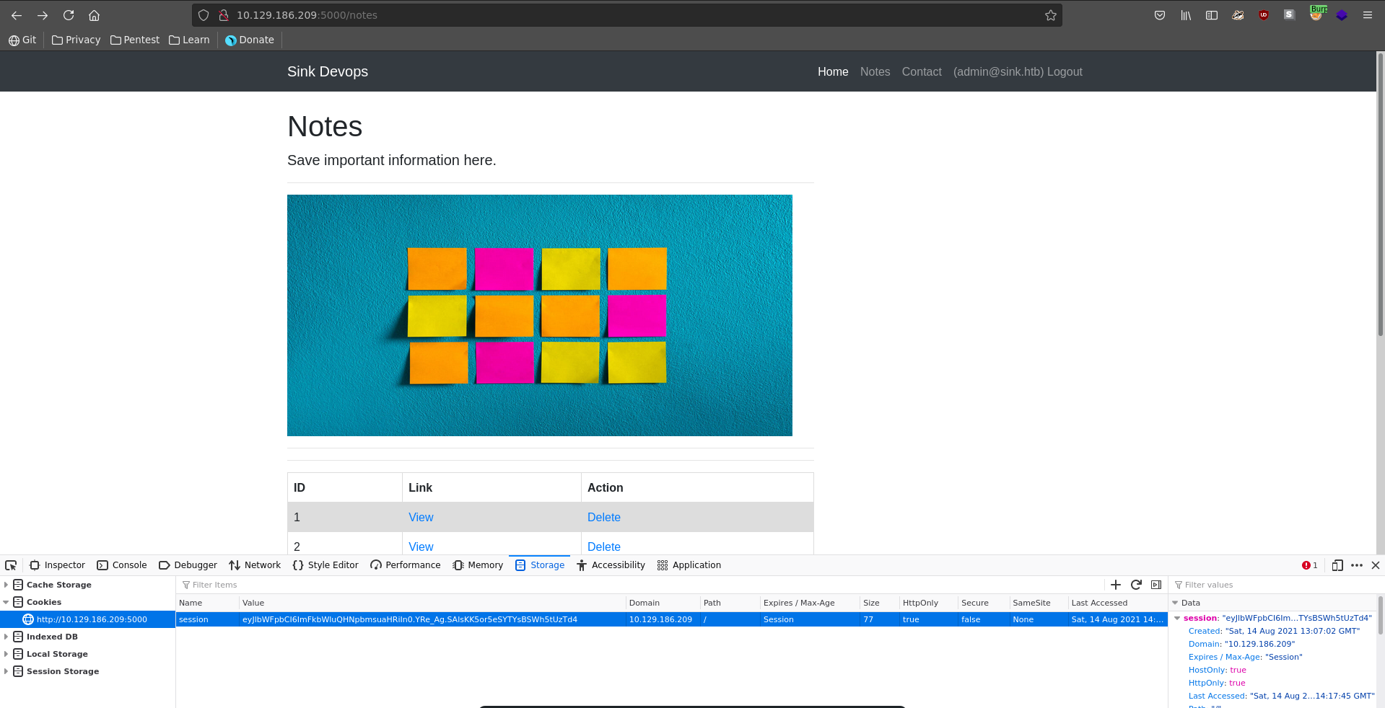The width and height of the screenshot is (1385, 708).
Task: Click the uBlock Origin extension icon
Action: [1263, 15]
